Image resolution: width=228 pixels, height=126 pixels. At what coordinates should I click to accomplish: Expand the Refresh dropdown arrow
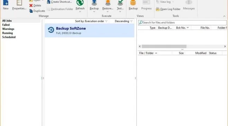pyautogui.click(x=80, y=12)
